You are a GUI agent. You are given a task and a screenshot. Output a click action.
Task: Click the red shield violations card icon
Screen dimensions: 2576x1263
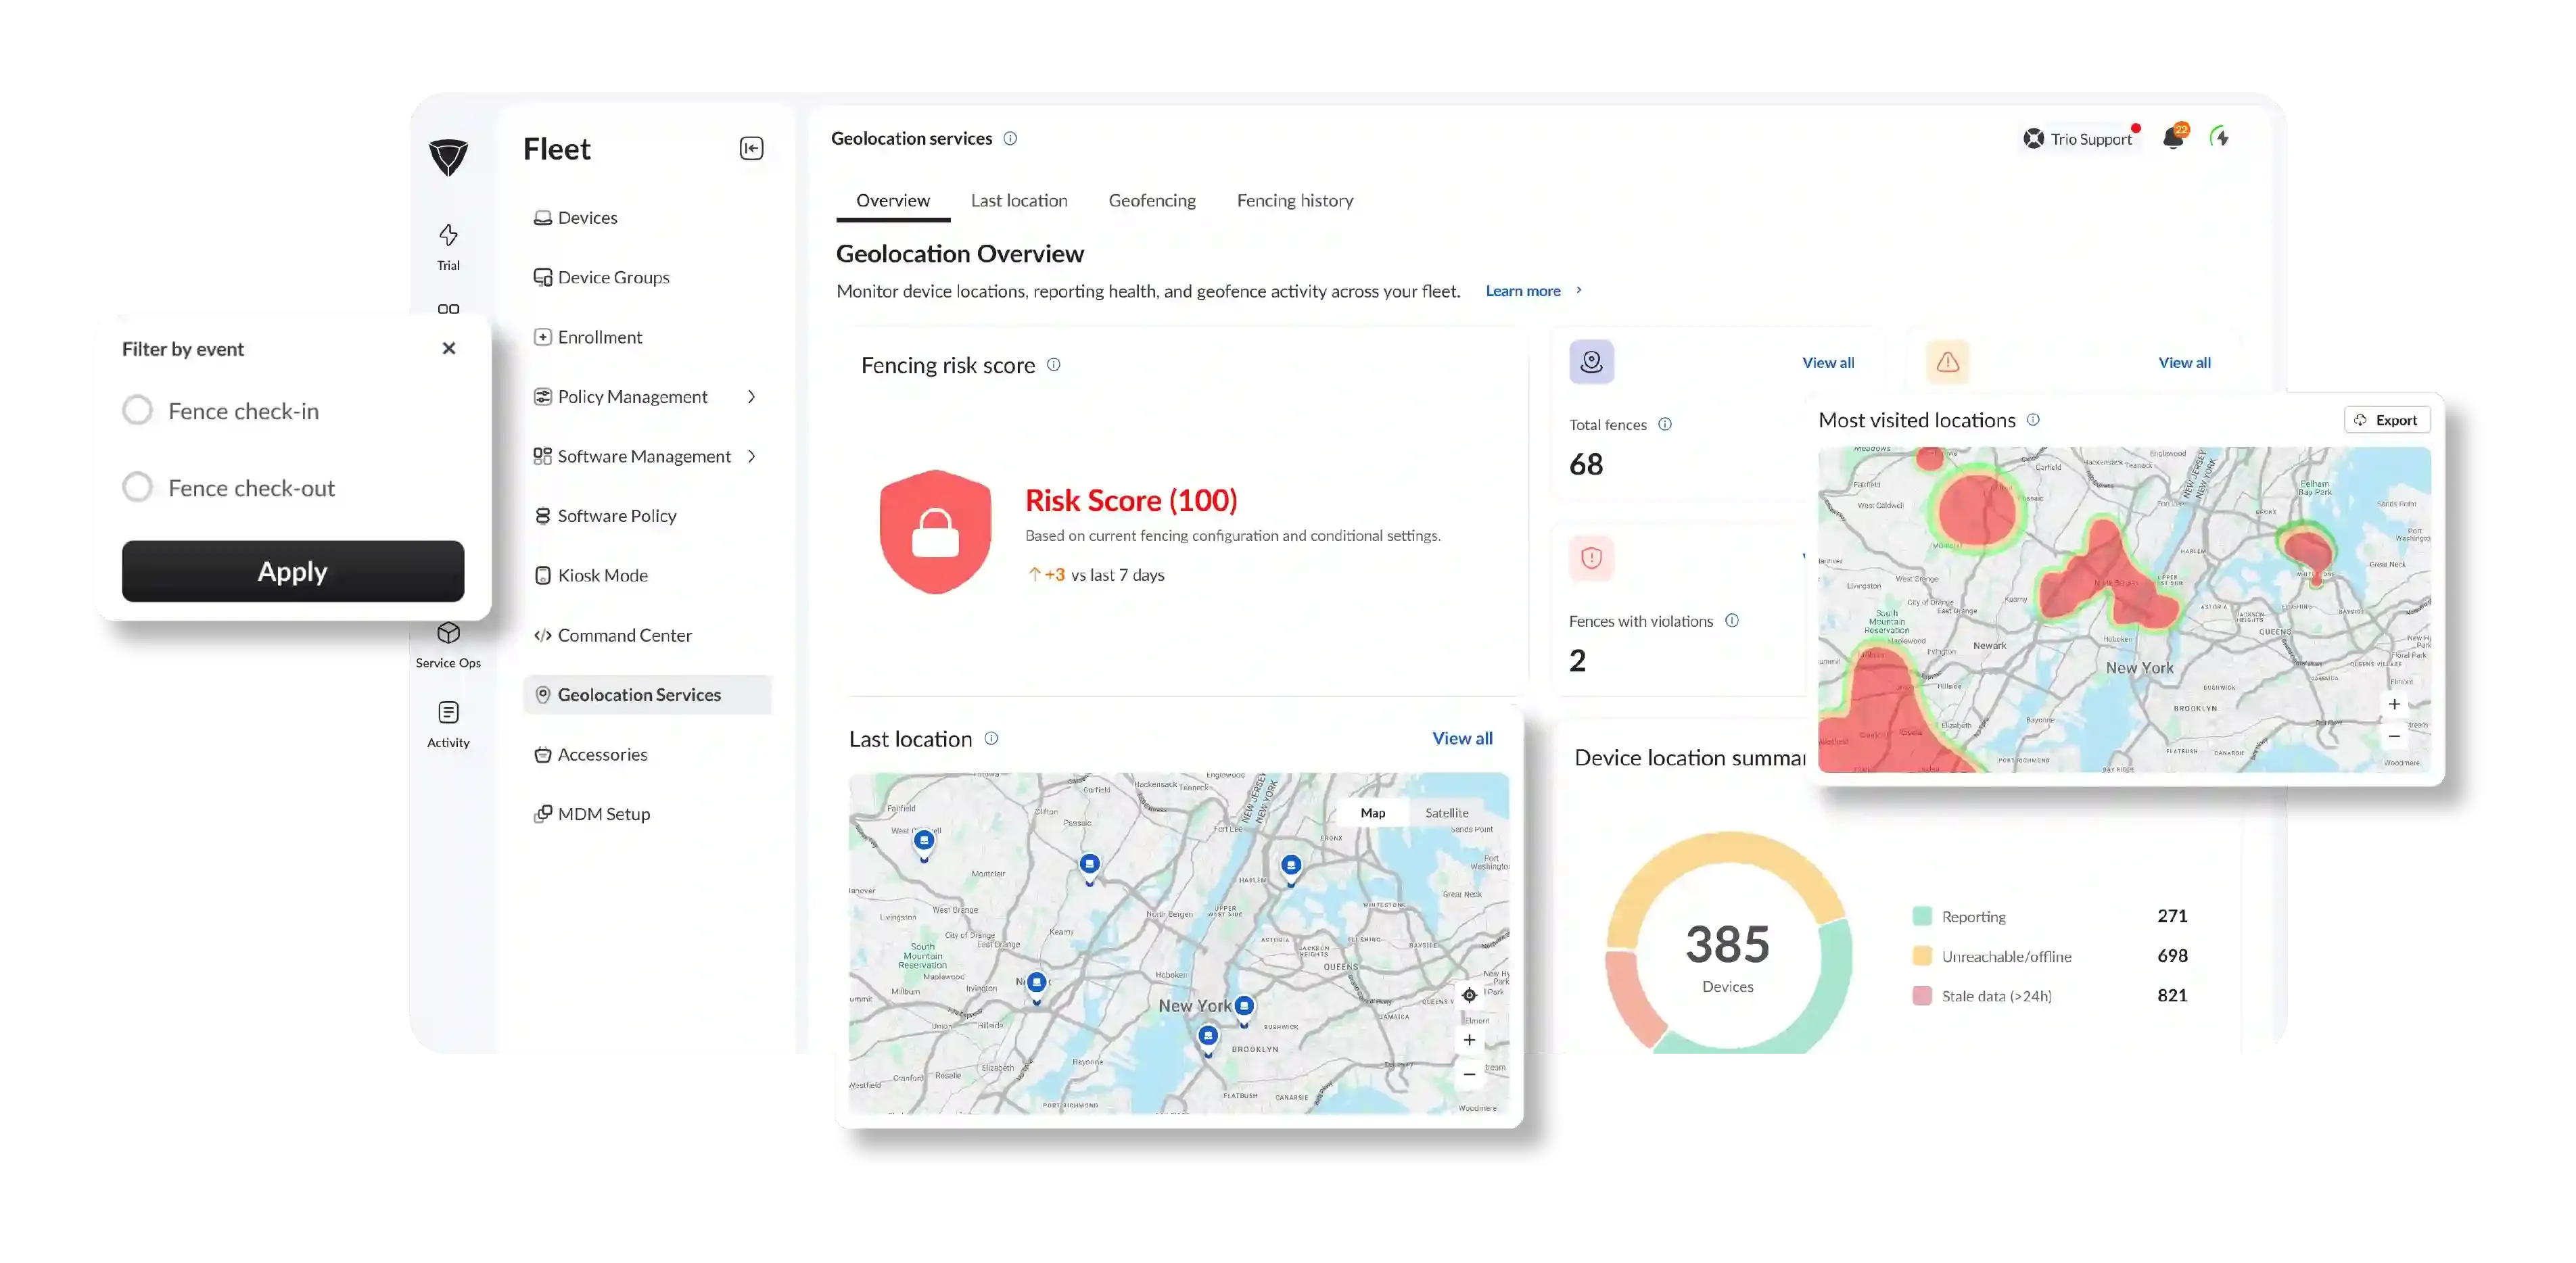pos(1591,558)
